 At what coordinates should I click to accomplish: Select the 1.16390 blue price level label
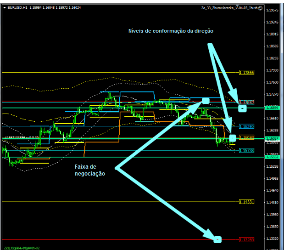(x=246, y=125)
